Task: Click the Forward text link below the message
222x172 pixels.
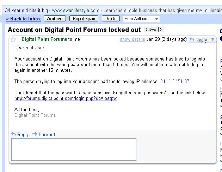Action: click(x=47, y=134)
